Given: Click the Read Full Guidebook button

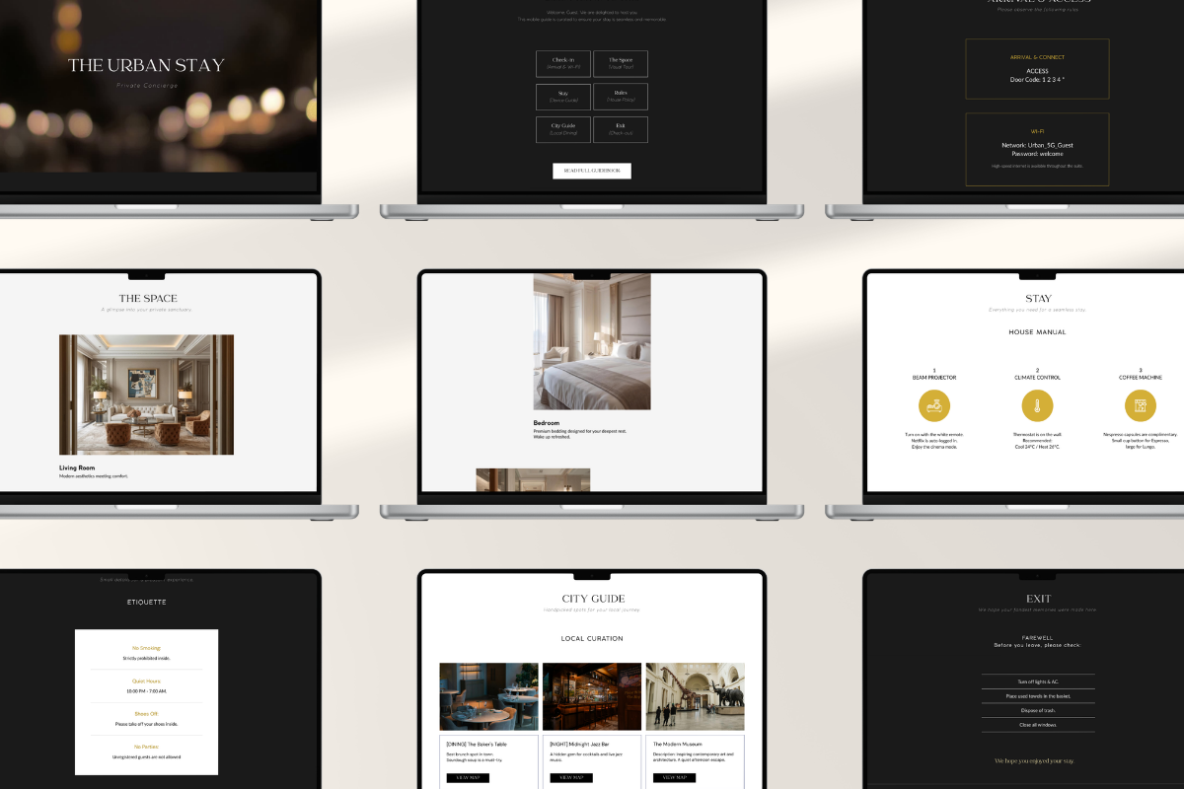Looking at the screenshot, I should tap(592, 171).
